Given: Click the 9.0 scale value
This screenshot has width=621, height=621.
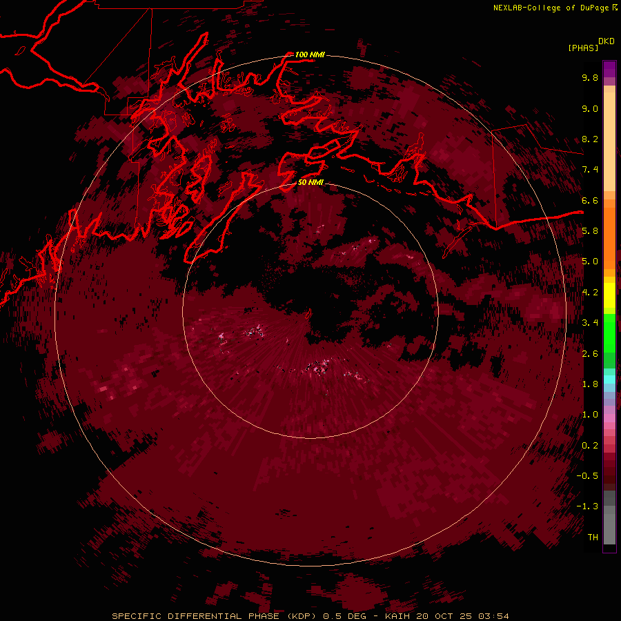Looking at the screenshot, I should click(x=590, y=108).
